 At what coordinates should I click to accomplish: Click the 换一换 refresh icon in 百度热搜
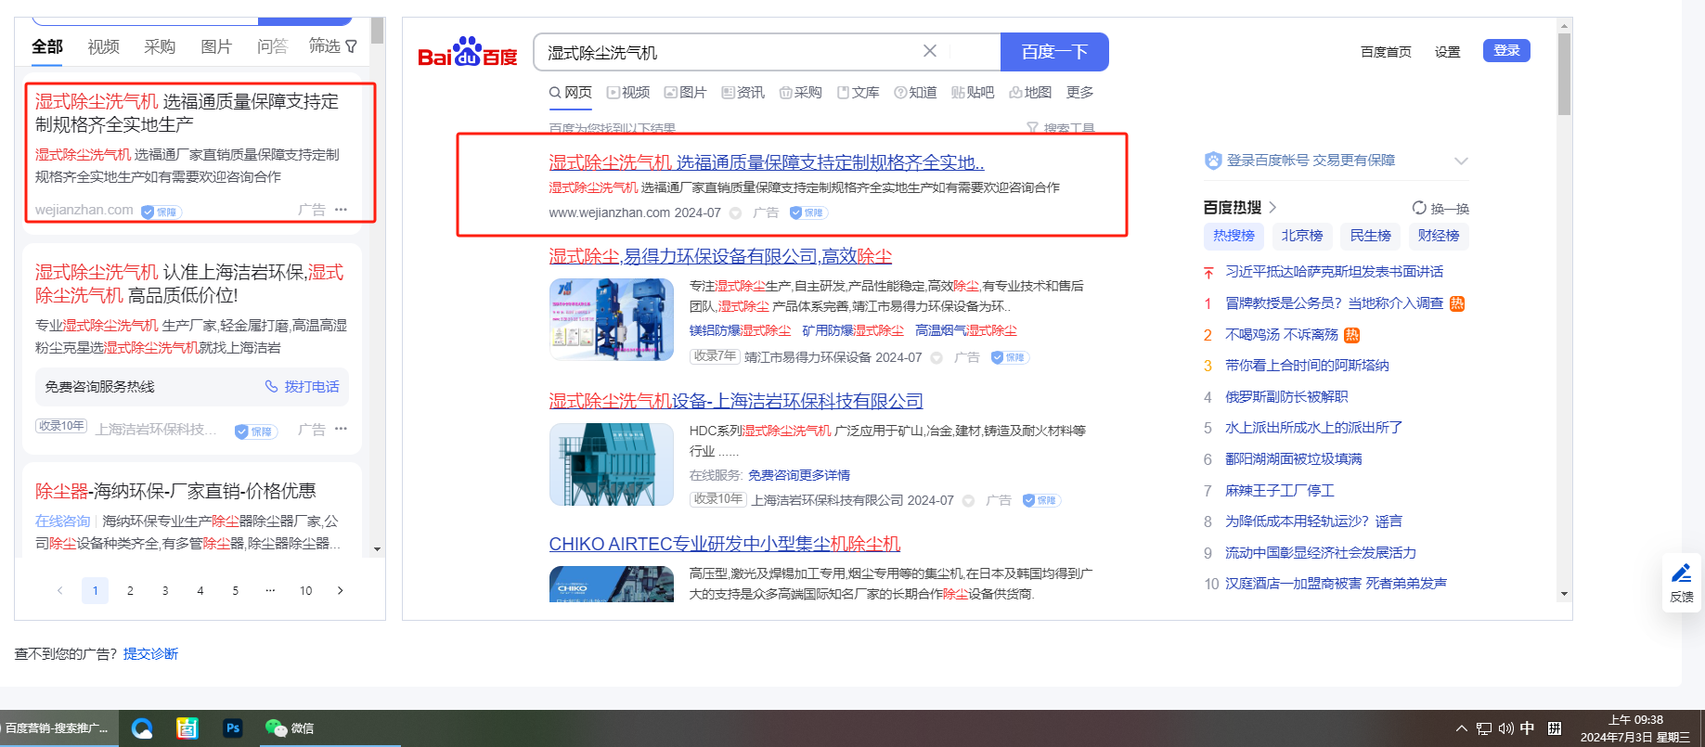(1418, 208)
